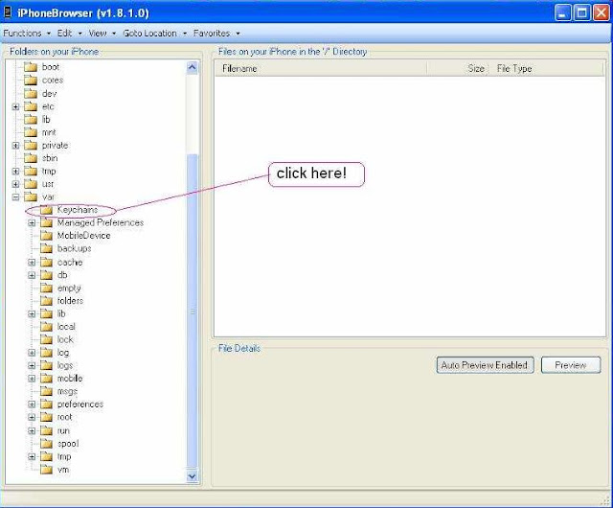Select the backups folder icon
Image resolution: width=613 pixels, height=508 pixels.
coord(47,248)
